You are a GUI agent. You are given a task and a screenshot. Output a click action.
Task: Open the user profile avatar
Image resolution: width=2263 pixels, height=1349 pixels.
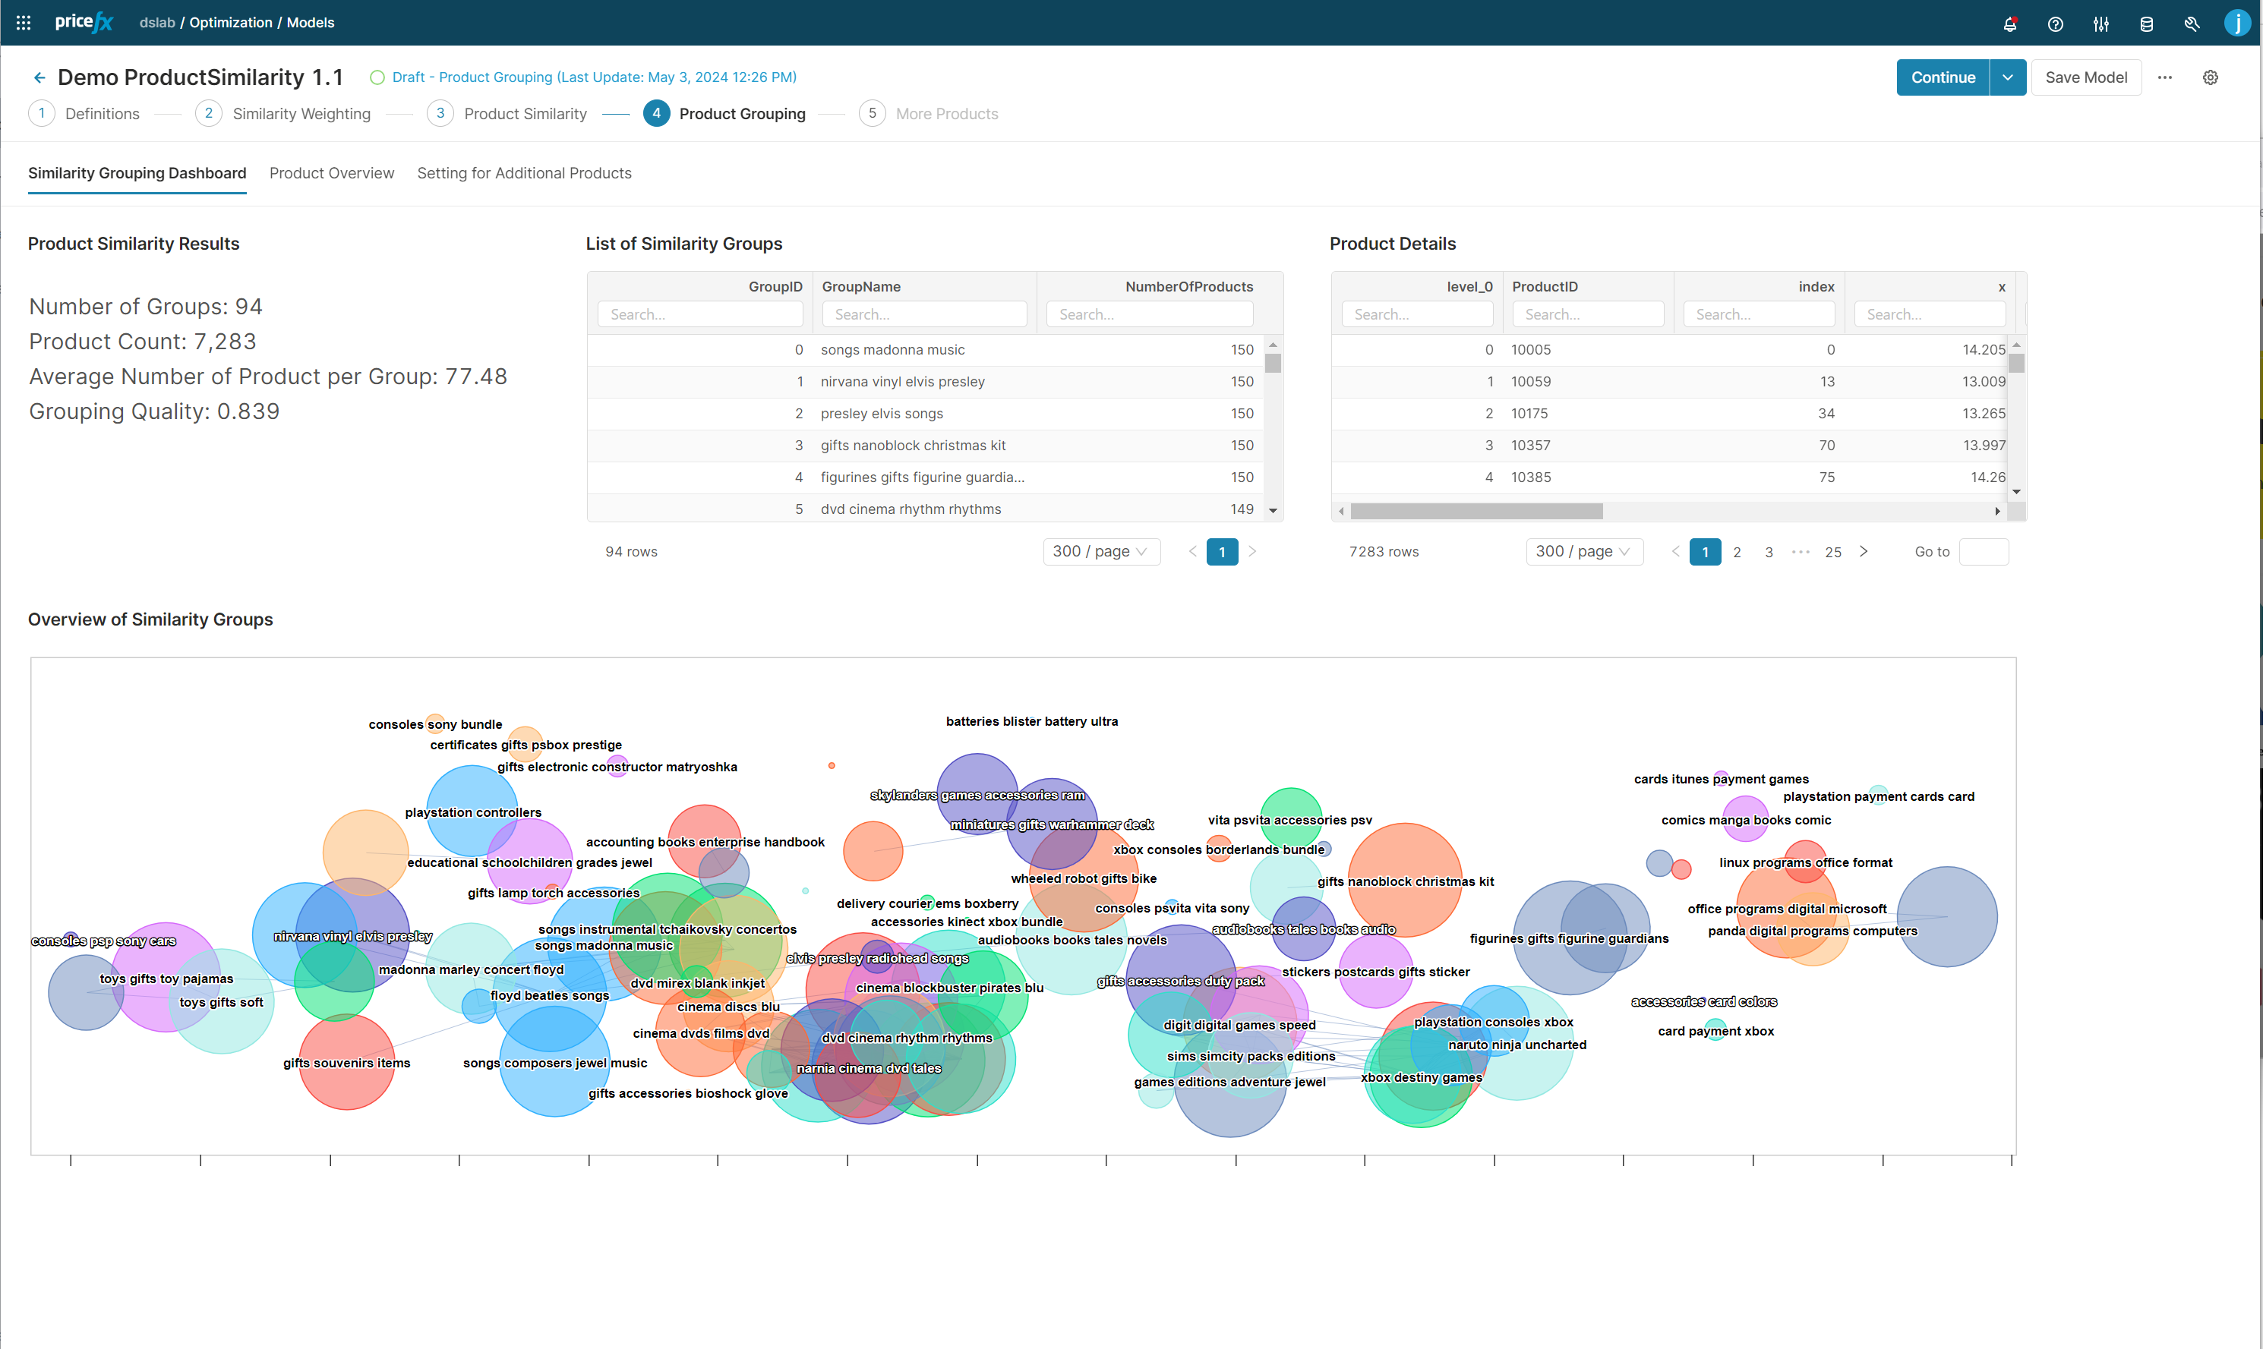(x=2236, y=23)
